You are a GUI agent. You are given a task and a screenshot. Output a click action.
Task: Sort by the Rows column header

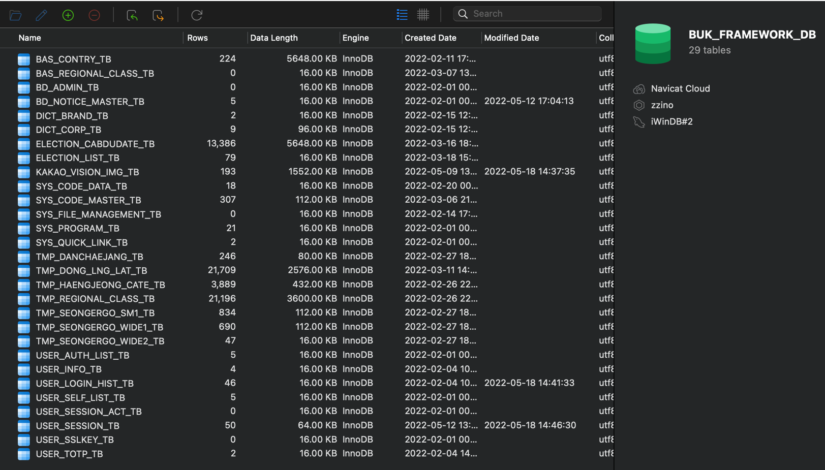(197, 38)
